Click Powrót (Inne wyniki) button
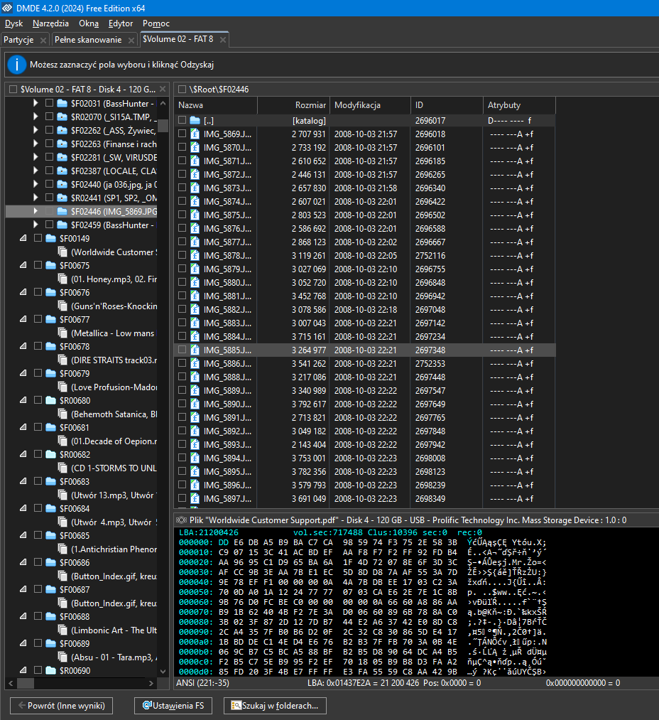Screen dimensions: 659x720 [x=62, y=706]
